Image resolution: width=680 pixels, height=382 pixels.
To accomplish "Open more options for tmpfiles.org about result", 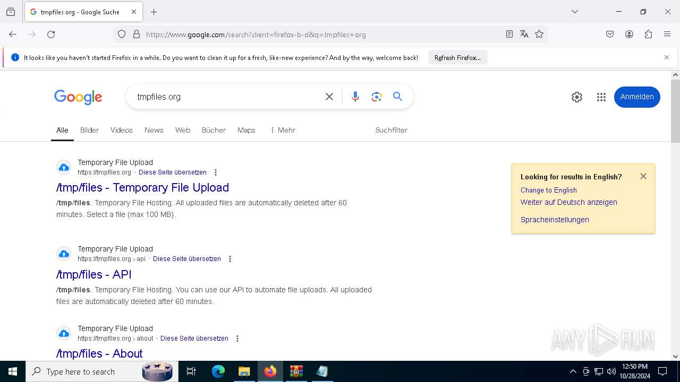I will (237, 338).
